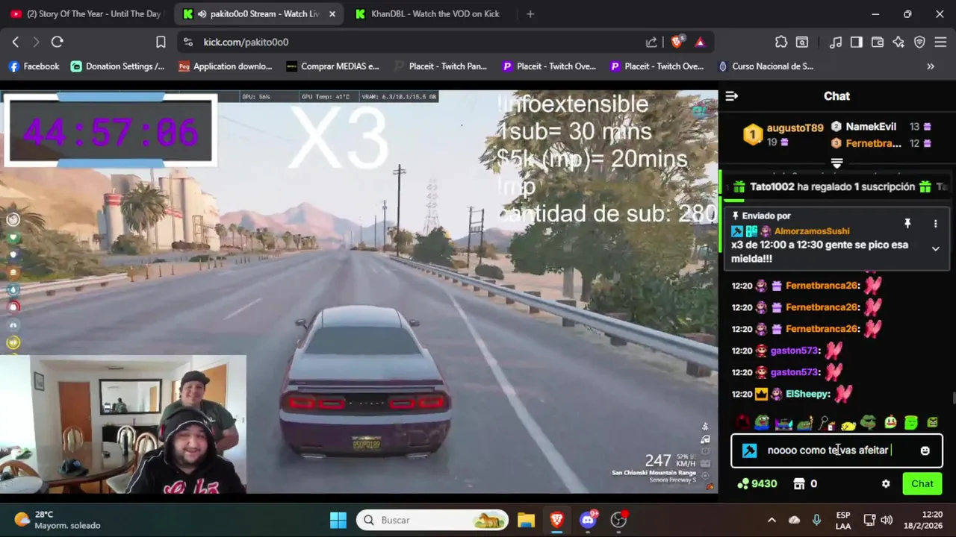The height and width of the screenshot is (537, 956).
Task: Expand the pinned message with the chevron
Action: tap(935, 249)
